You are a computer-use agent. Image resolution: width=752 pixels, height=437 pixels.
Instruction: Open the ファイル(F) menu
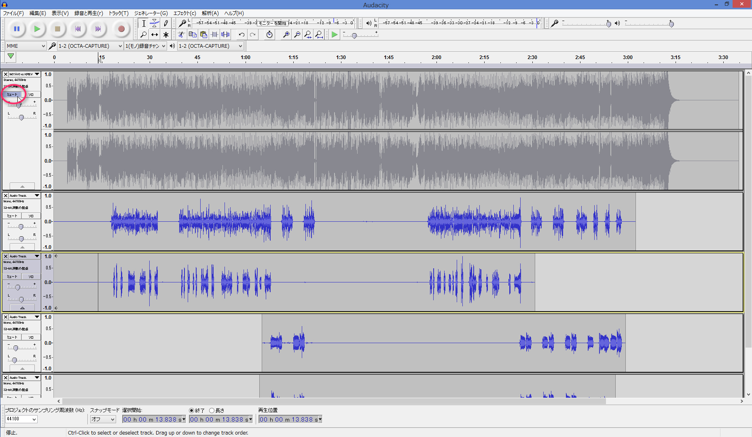pos(13,13)
